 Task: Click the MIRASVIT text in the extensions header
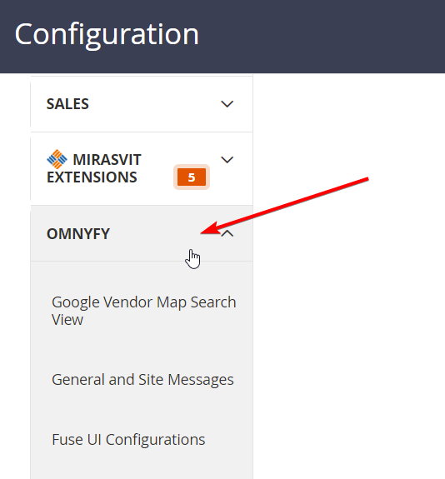(x=107, y=159)
